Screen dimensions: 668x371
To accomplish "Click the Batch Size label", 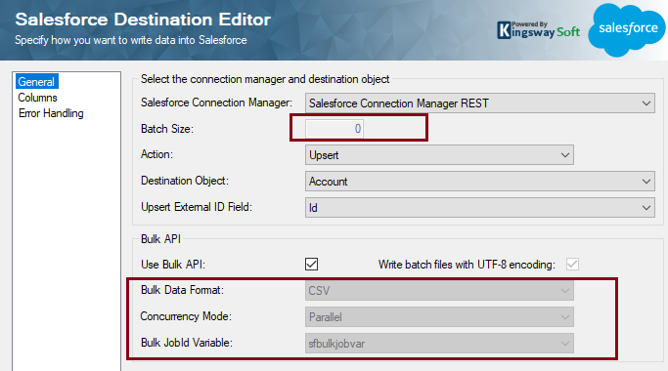I will pyautogui.click(x=167, y=129).
